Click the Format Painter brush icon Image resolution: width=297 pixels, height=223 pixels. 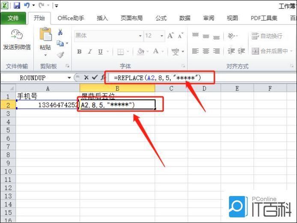point(60,55)
